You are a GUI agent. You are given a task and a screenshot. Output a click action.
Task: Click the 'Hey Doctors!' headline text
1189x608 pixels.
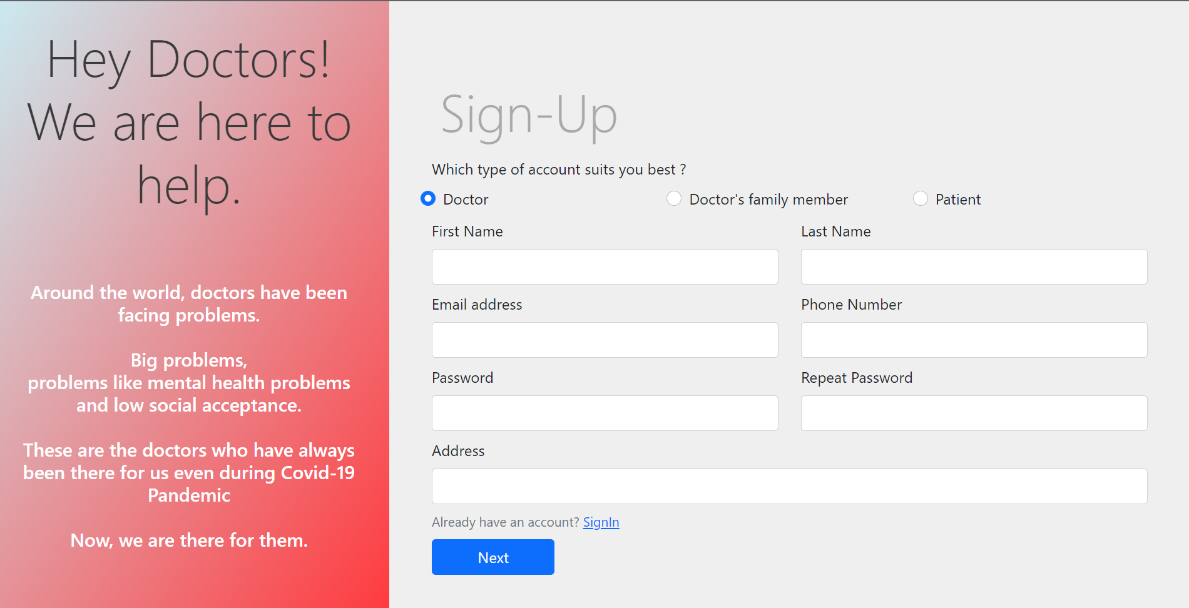188,61
